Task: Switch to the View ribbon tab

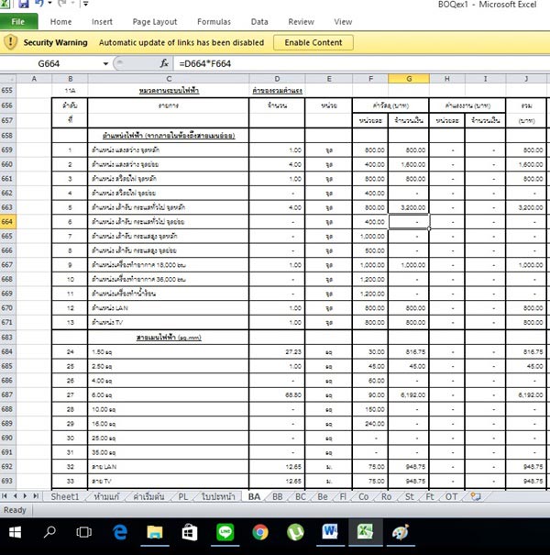Action: click(x=343, y=22)
